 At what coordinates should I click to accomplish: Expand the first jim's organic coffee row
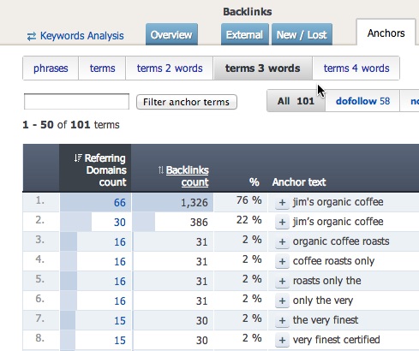click(282, 203)
